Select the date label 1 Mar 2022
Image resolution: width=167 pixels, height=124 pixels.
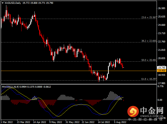coord(7,122)
